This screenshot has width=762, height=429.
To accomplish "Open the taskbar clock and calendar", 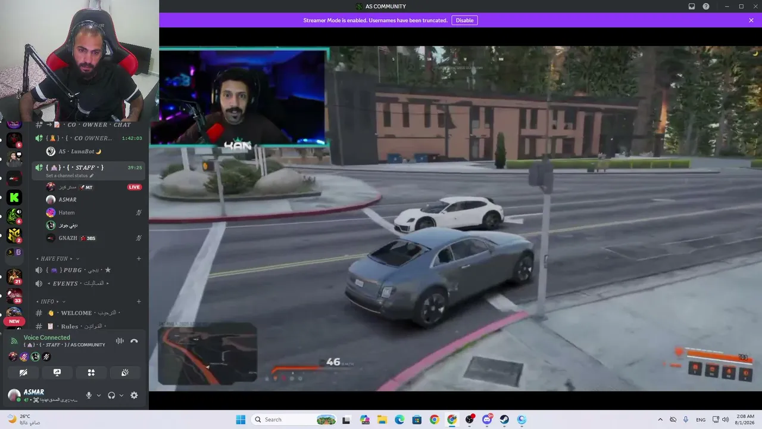I will pos(745,419).
